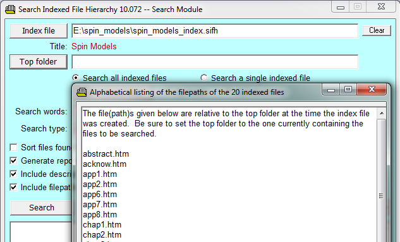Minimize the Alphabetical listing window
Viewport: 400px width, 242px height.
[x=331, y=90]
